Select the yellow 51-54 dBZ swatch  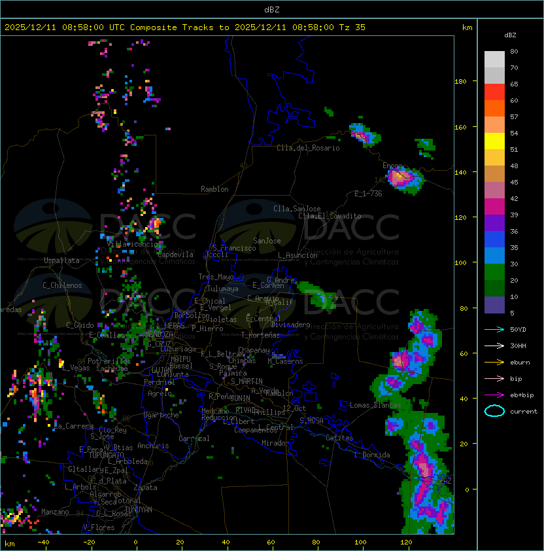(x=494, y=141)
